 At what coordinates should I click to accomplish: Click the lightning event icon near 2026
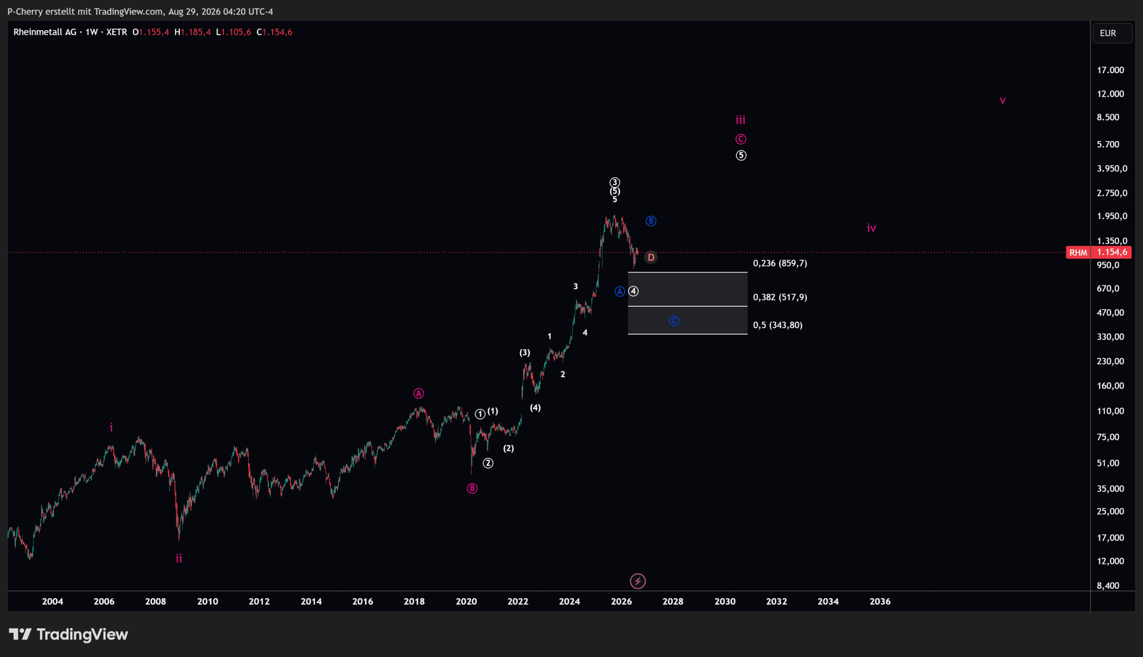click(638, 581)
